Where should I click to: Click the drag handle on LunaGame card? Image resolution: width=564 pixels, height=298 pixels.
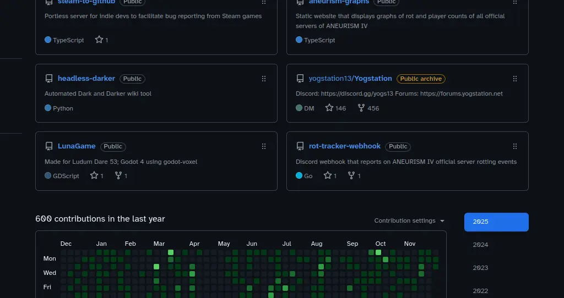coord(264,146)
